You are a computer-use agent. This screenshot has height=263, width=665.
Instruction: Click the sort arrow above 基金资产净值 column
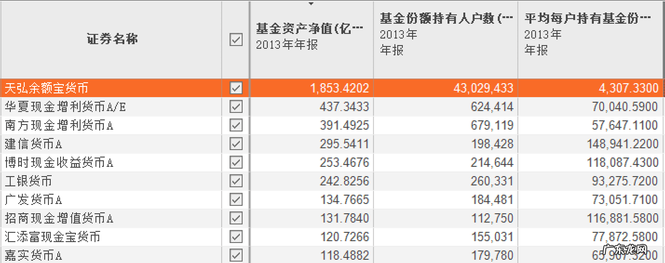(312, 4)
